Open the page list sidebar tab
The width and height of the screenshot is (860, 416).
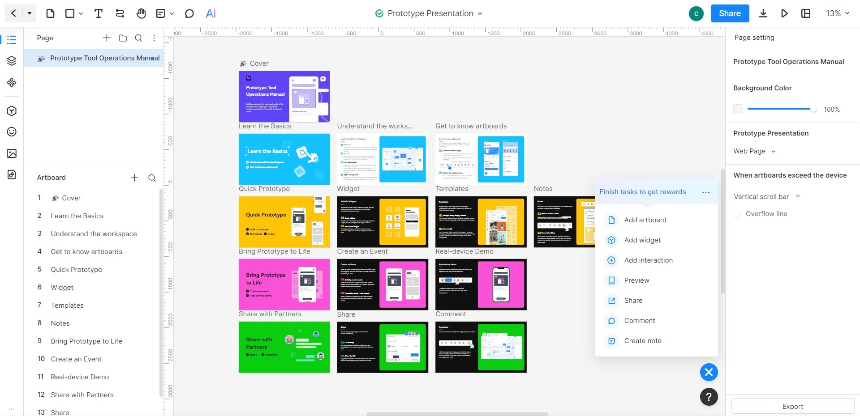pyautogui.click(x=12, y=39)
